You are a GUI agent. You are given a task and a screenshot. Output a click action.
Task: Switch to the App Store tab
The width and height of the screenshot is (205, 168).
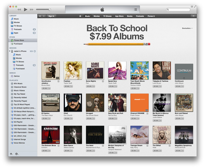coord(119,16)
